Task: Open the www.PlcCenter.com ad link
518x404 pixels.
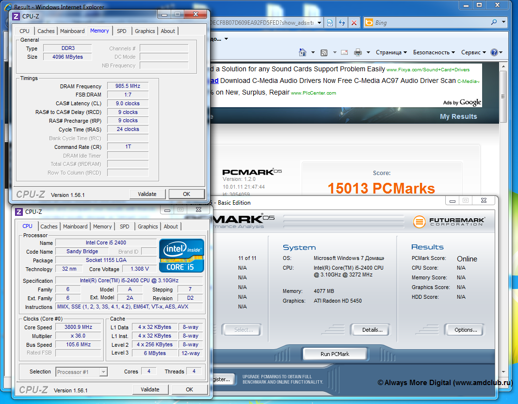Action: (x=313, y=93)
